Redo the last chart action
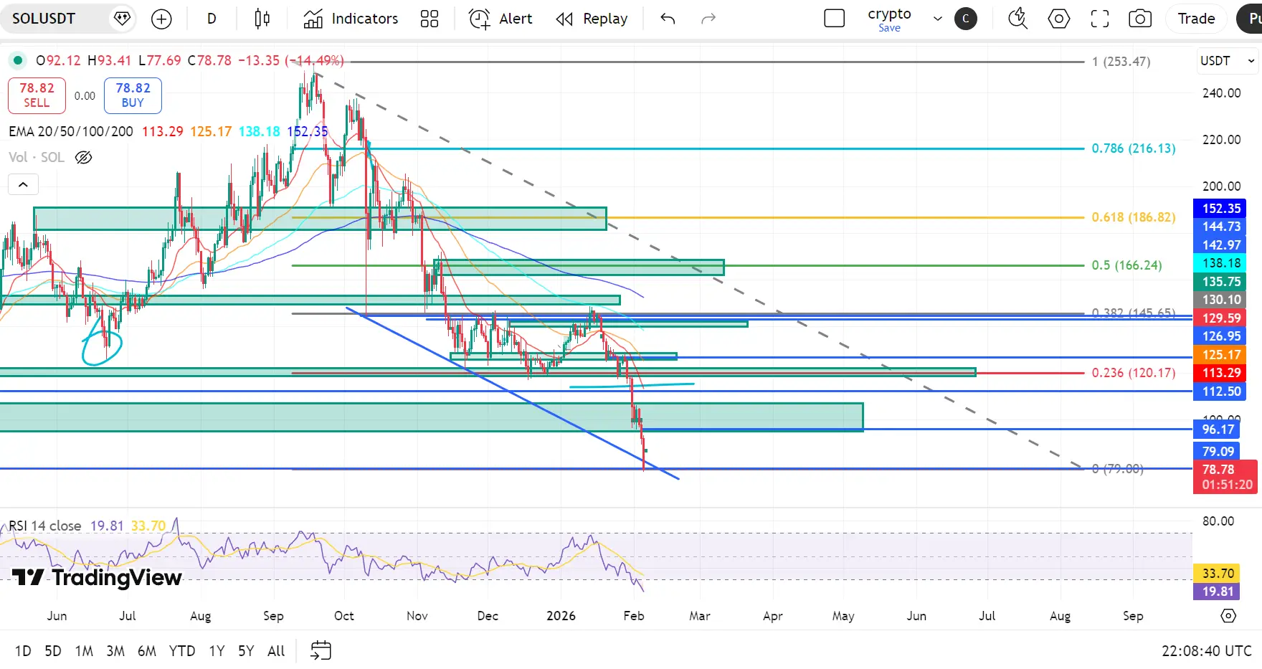 [x=708, y=19]
